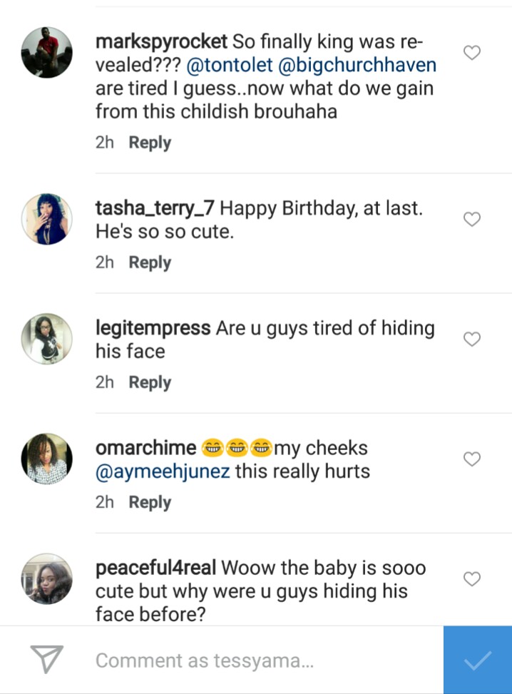Viewport: 512px width, 694px height.
Task: Tap the paper plane send icon
Action: [48, 660]
